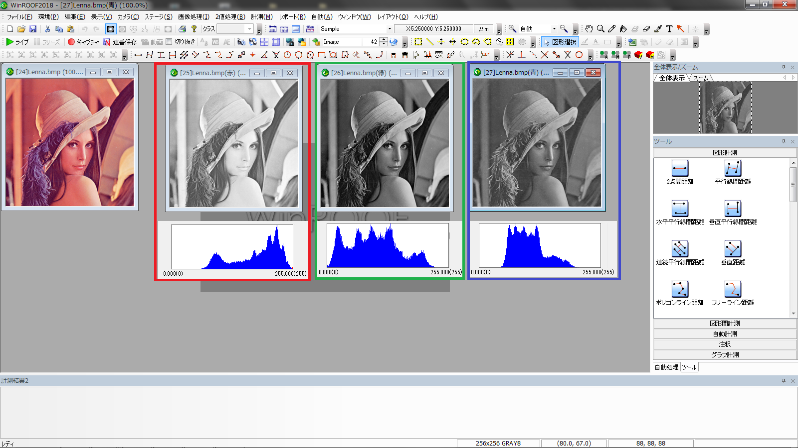Select the pencil drawing tool

tap(612, 29)
